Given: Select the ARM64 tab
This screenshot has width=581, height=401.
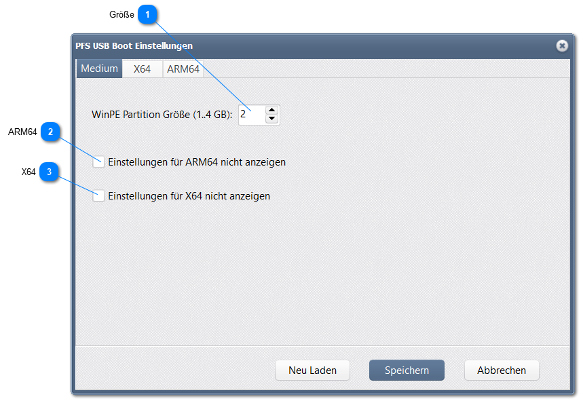Looking at the screenshot, I should (x=183, y=69).
